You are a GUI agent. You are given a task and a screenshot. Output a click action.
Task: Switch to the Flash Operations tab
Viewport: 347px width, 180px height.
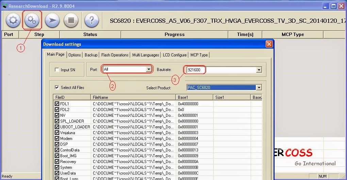tap(115, 55)
